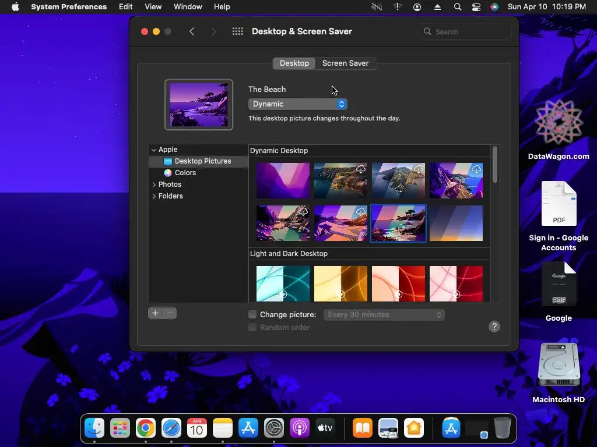
Task: Open the View menu
Action: point(153,7)
